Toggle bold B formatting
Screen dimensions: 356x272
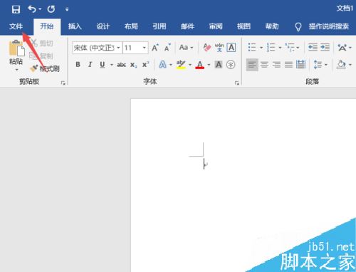pyautogui.click(x=78, y=65)
